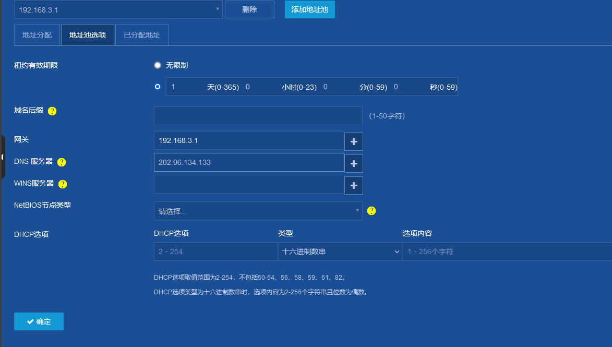Click the lease days field 天(0-365)
The width and height of the screenshot is (612, 347).
tap(186, 87)
